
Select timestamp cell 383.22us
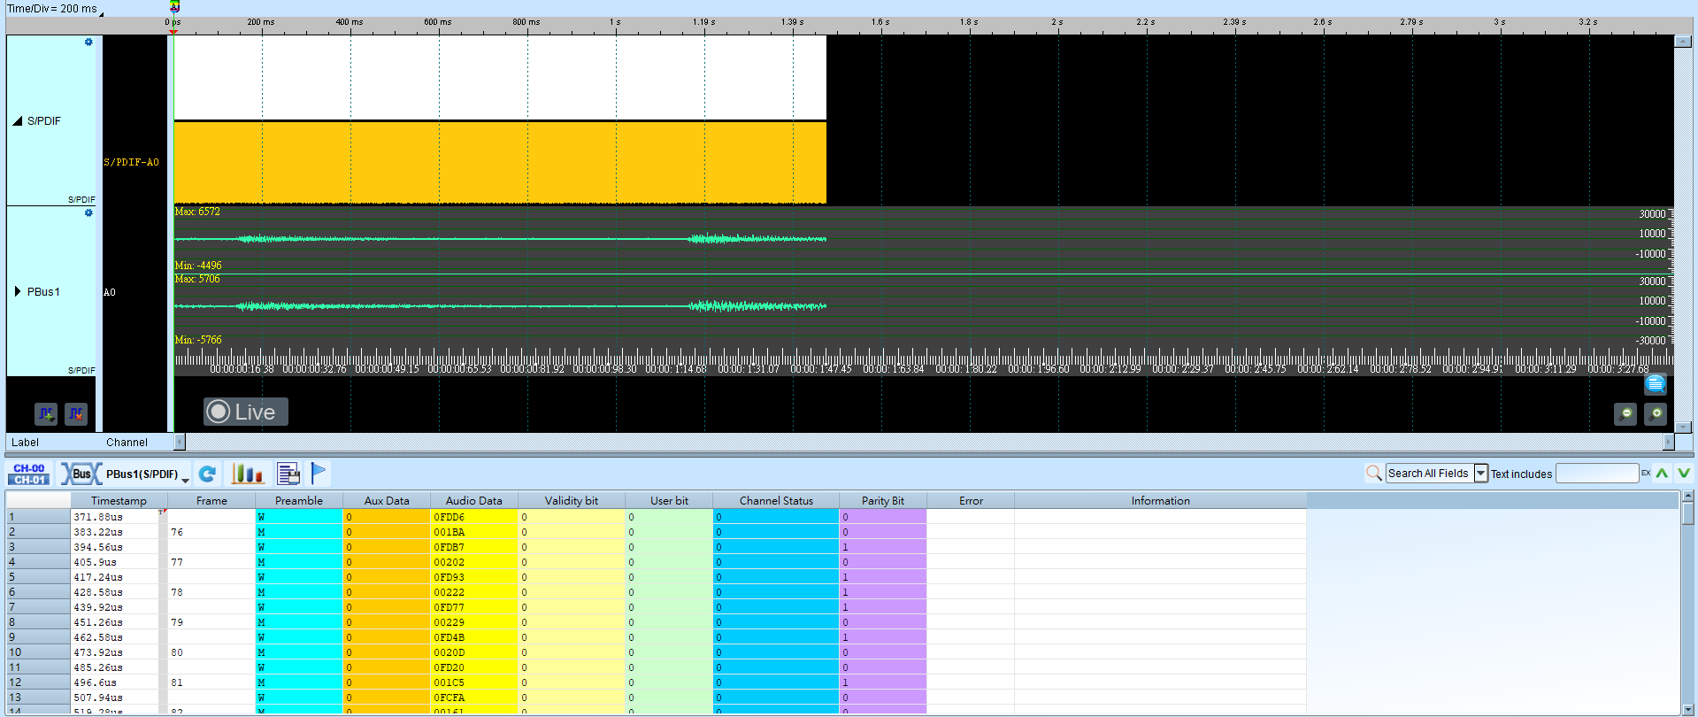(119, 532)
